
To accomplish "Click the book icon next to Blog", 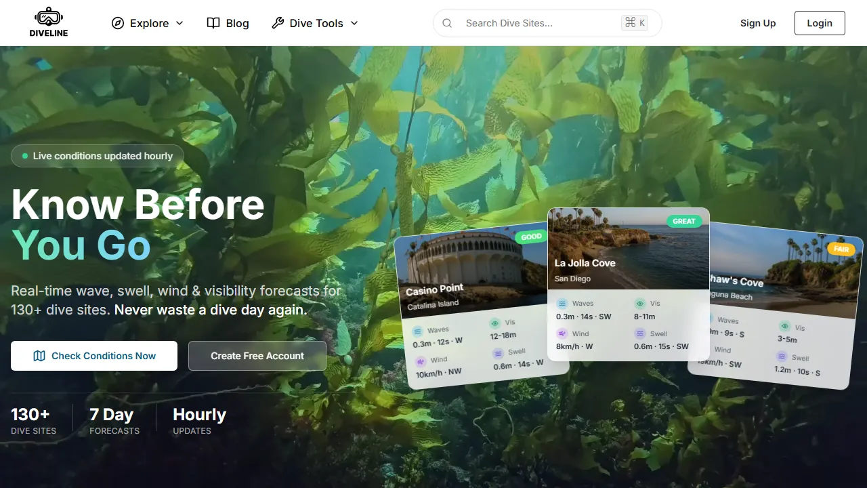I will (213, 22).
